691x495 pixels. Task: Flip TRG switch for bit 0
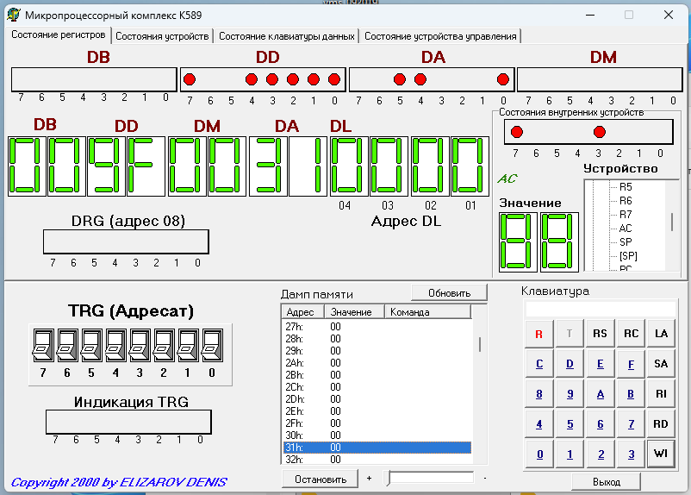(212, 344)
